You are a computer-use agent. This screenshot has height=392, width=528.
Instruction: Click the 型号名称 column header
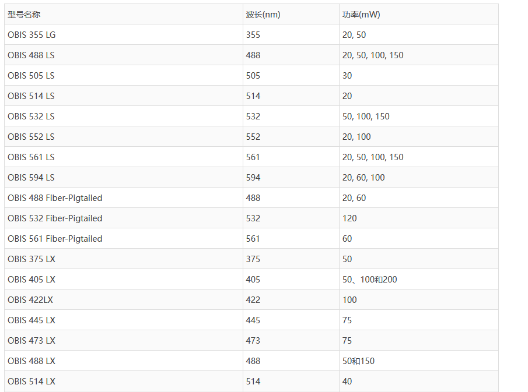point(24,15)
